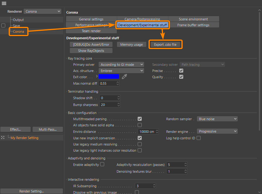Open the Random sampler dropdown
This screenshot has width=262, height=194.
[x=217, y=119]
